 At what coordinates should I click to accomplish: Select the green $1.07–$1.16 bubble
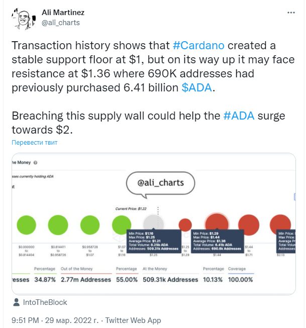pyautogui.click(x=122, y=225)
